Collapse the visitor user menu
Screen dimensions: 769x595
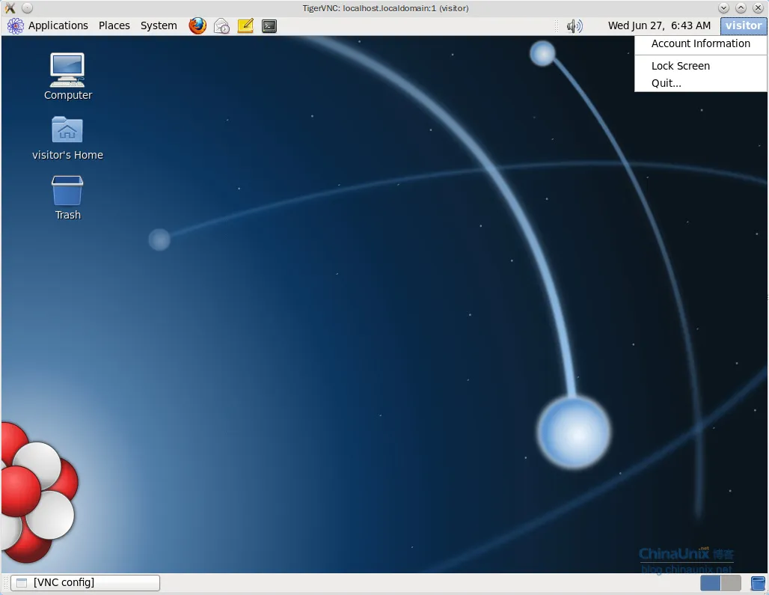coord(743,25)
